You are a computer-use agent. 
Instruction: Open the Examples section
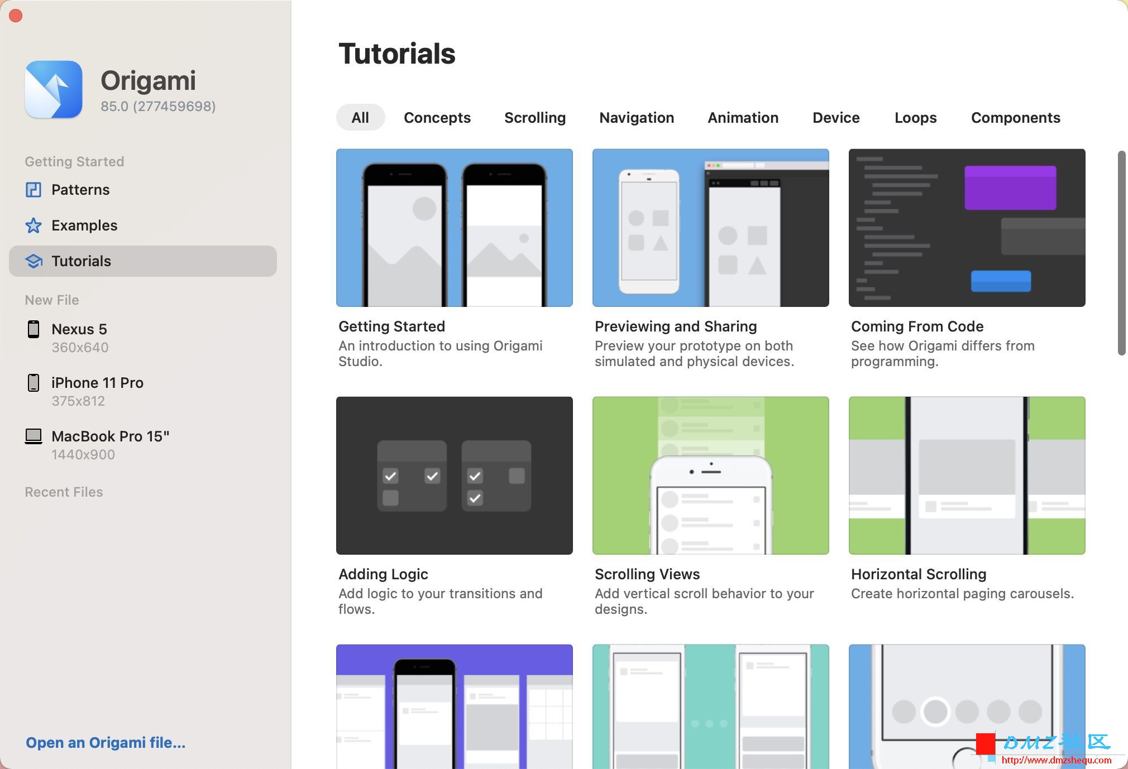click(x=143, y=225)
